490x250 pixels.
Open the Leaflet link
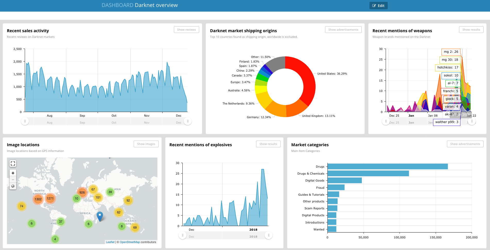click(110, 242)
